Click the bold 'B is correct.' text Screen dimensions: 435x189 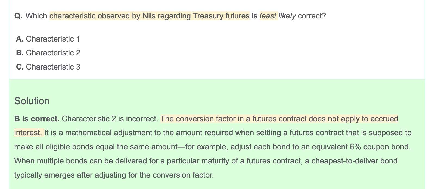(37, 119)
